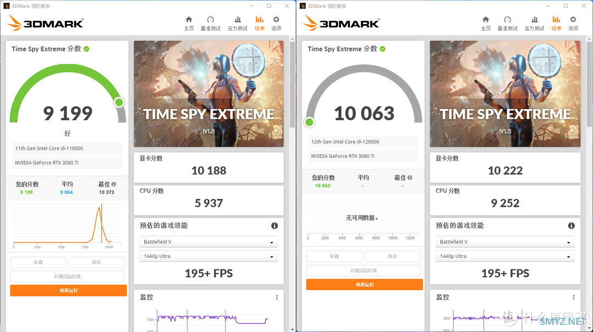Open Options gear in left 3DMark window
Image resolution: width=593 pixels, height=332 pixels.
tap(276, 19)
